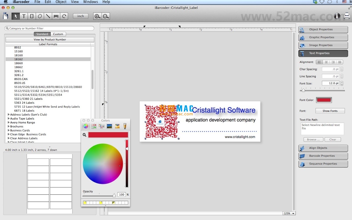Zoom in with the plus magnifier
Screen dimensions: 352x220
(x=97, y=16)
